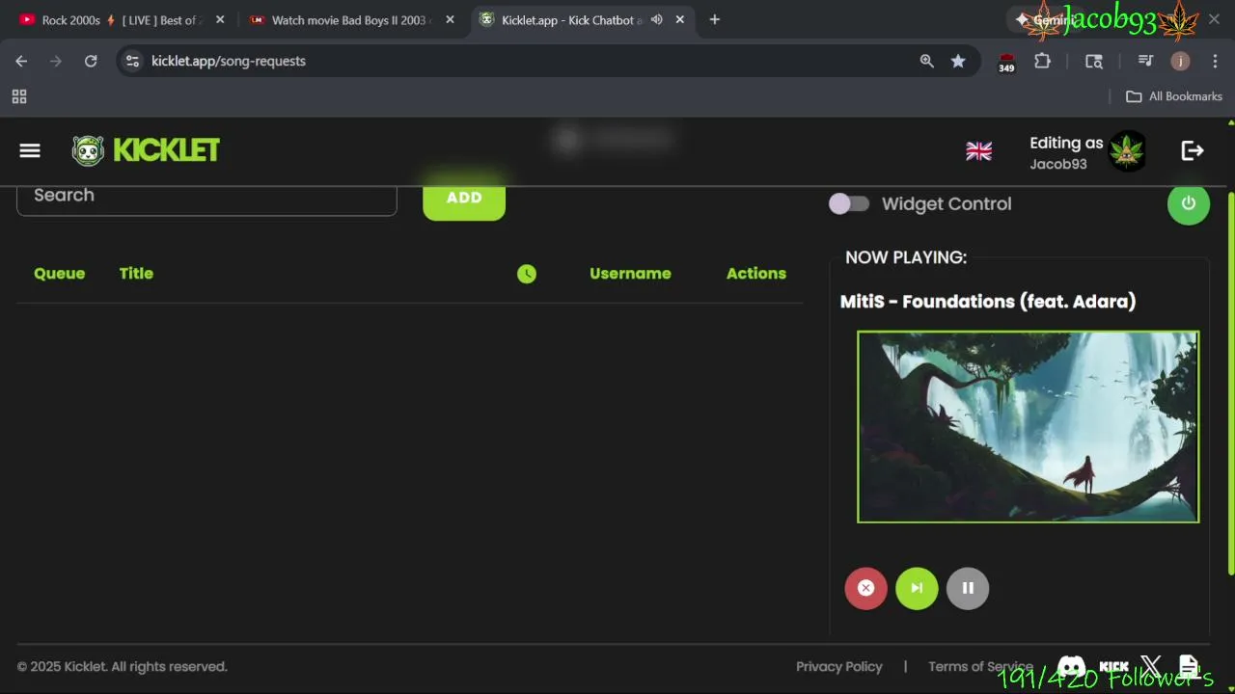This screenshot has height=694, width=1235.
Task: Open the Jacob93 profile avatar
Action: pos(1127,151)
